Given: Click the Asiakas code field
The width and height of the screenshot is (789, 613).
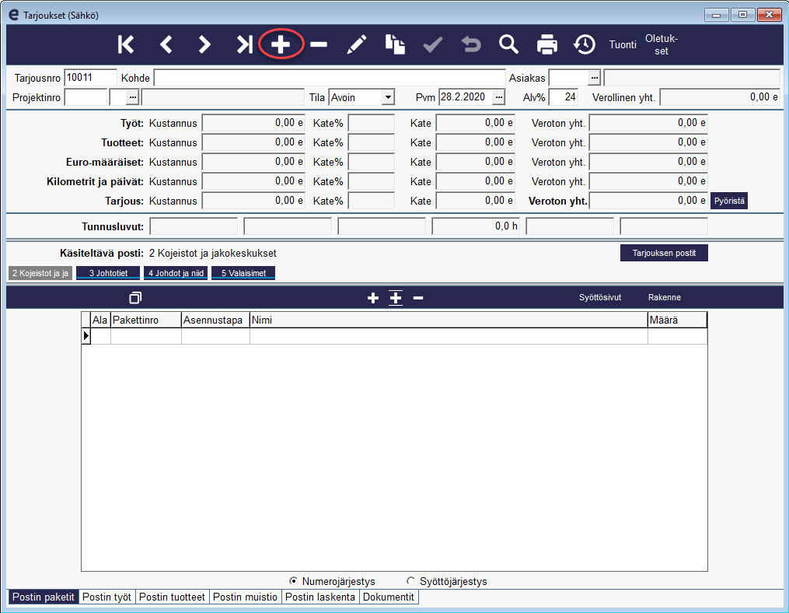Looking at the screenshot, I should pyautogui.click(x=568, y=78).
